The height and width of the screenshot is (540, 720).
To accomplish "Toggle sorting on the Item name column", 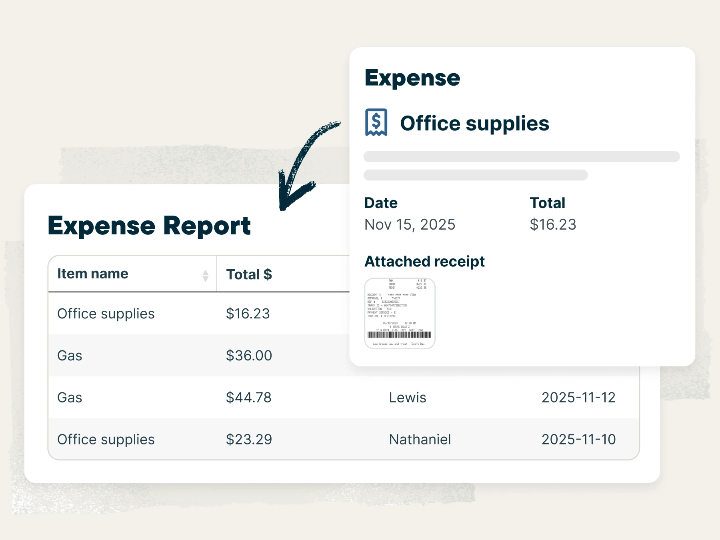I will tap(205, 274).
